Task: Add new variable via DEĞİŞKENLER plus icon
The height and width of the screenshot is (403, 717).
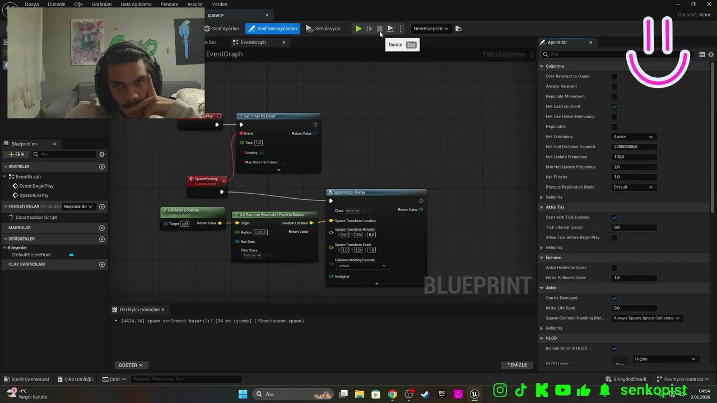Action: 102,239
